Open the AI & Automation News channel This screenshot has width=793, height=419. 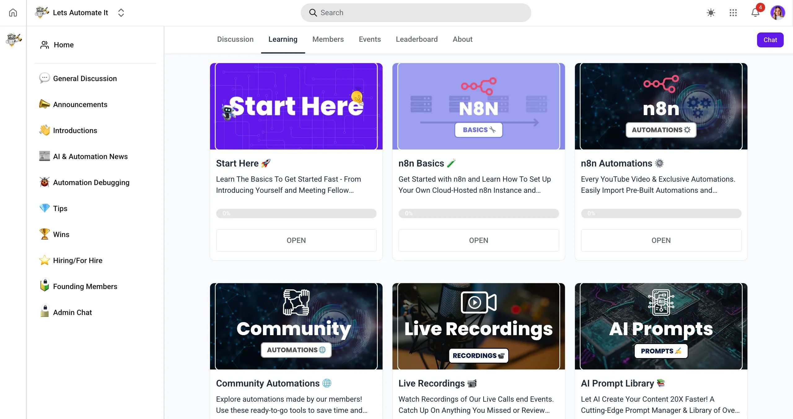tap(90, 157)
